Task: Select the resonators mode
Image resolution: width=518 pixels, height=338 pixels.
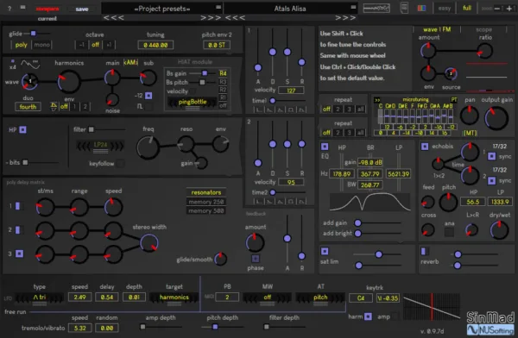Action: click(x=206, y=192)
